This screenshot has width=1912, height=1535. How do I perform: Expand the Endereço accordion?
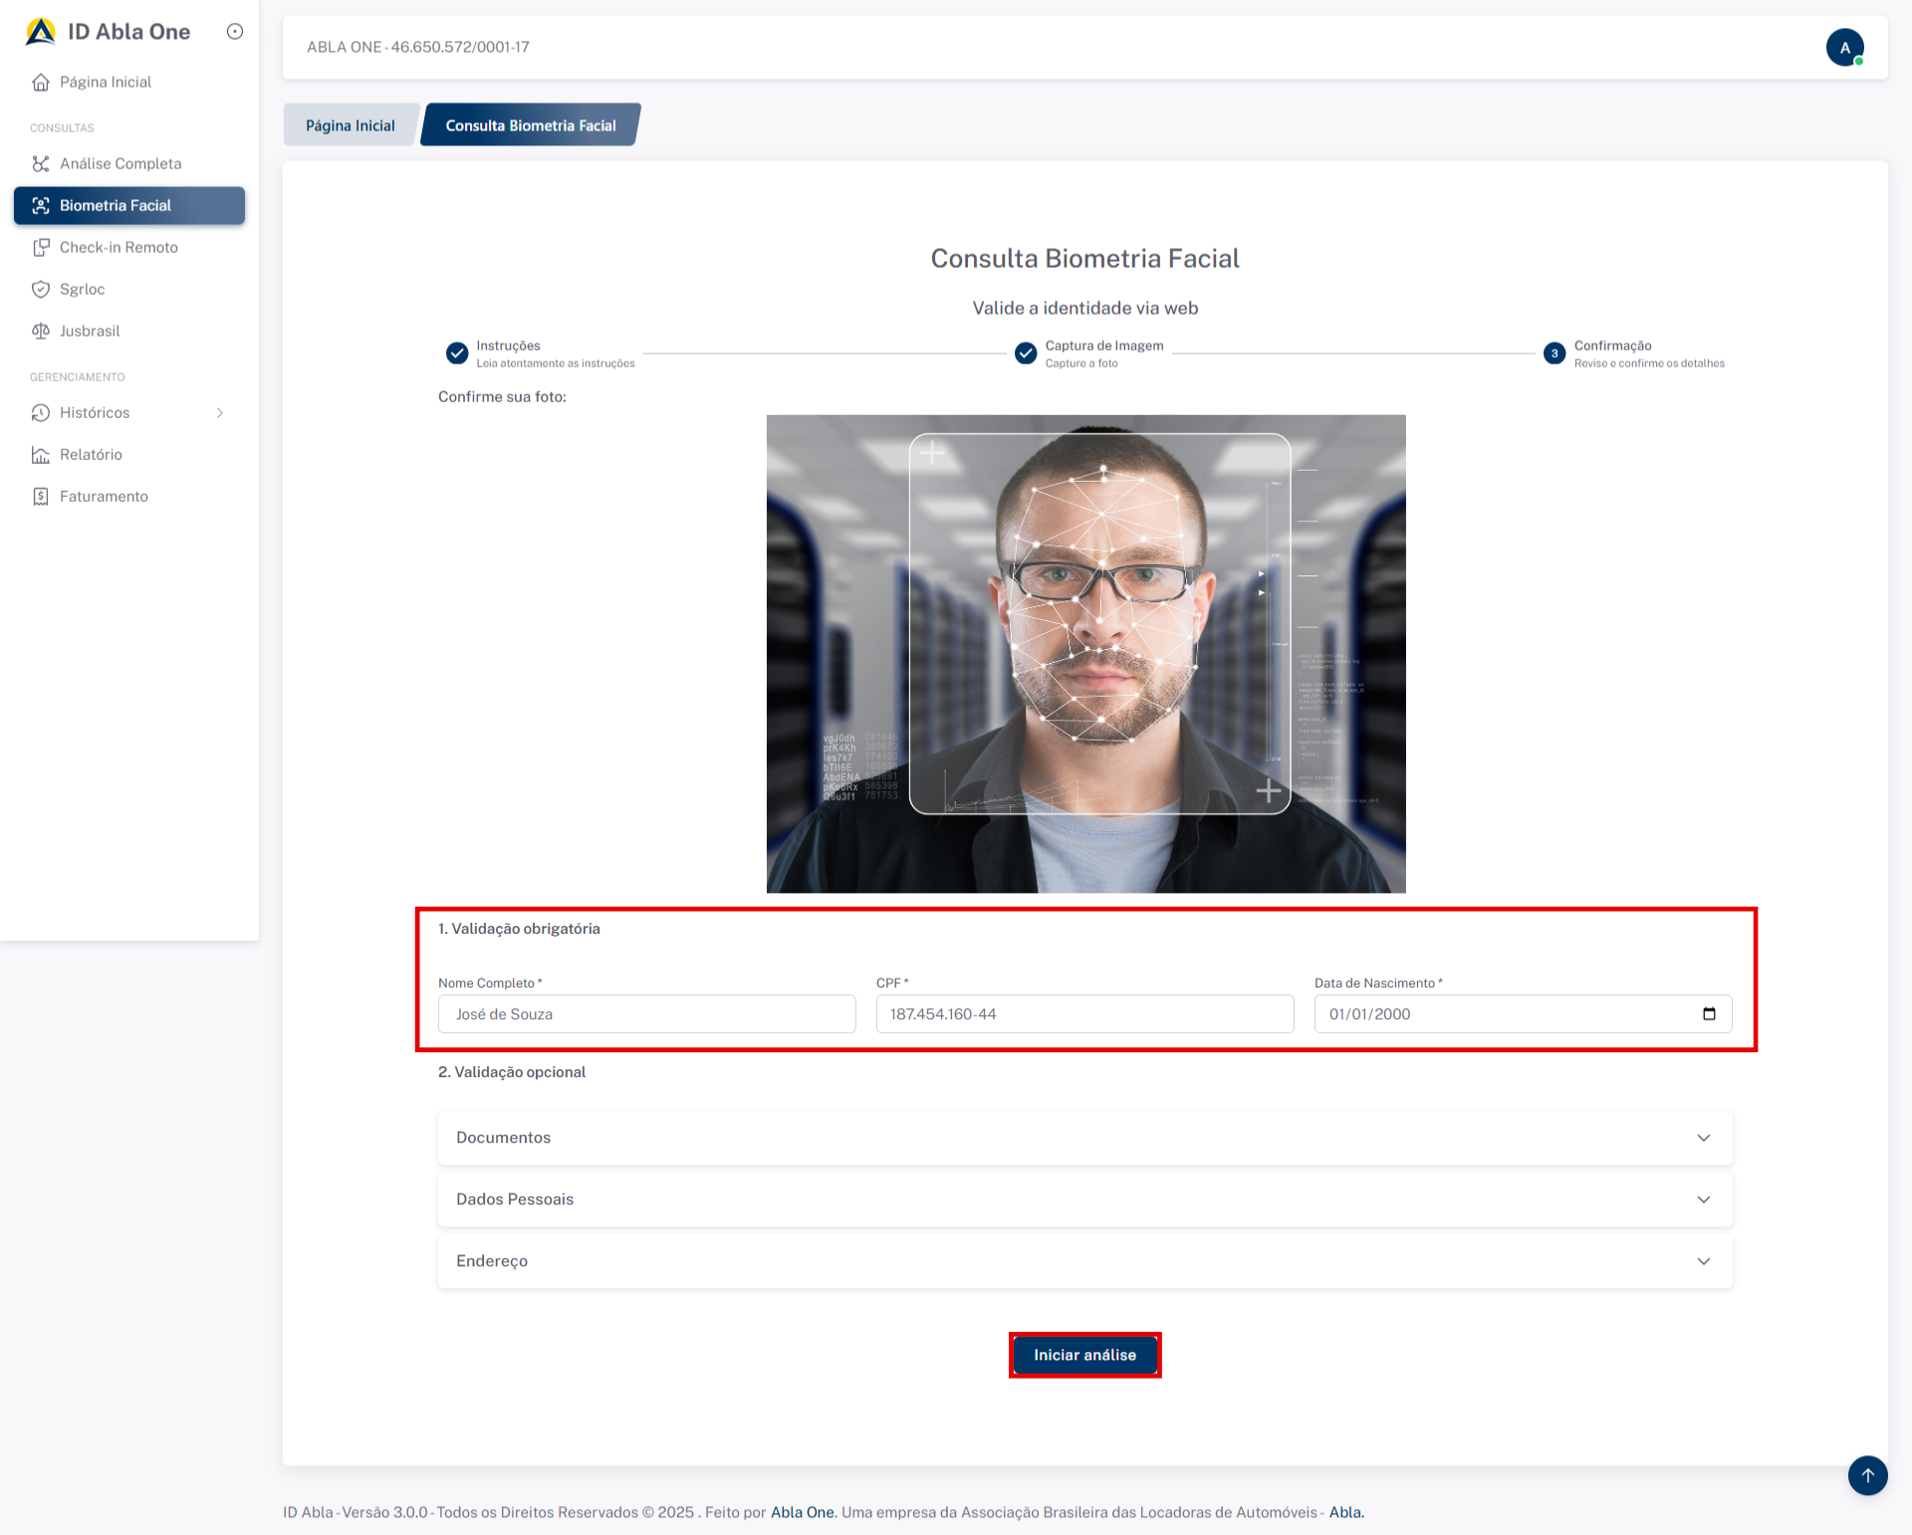point(1084,1261)
